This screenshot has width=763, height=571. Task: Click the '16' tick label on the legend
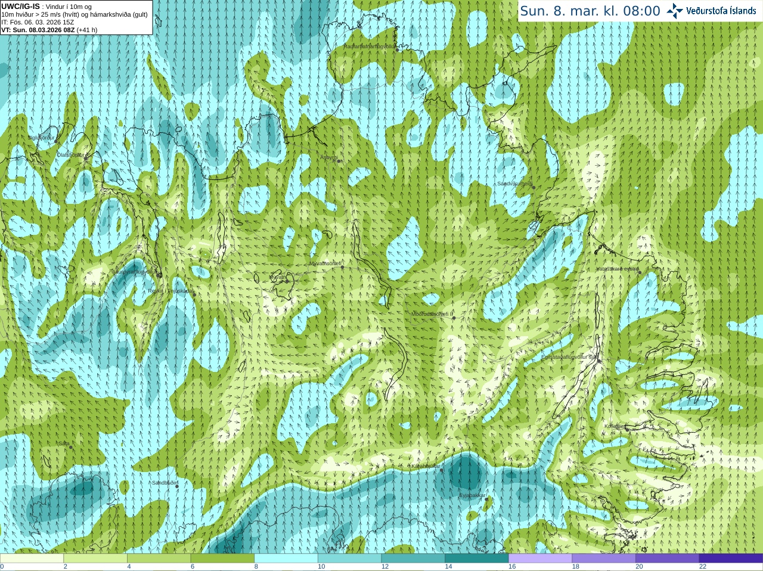(x=512, y=567)
